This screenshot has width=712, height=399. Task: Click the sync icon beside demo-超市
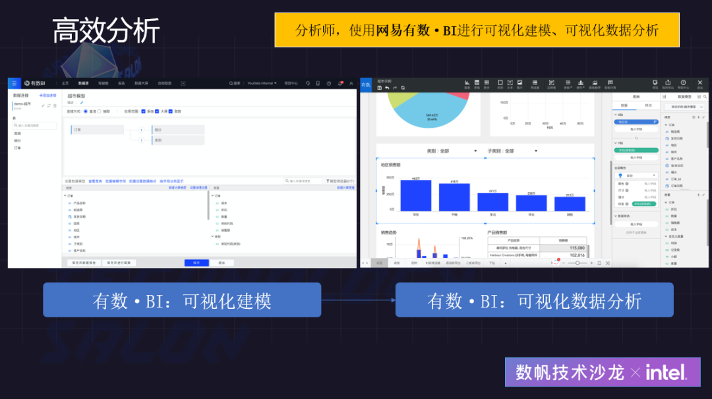tap(49, 105)
